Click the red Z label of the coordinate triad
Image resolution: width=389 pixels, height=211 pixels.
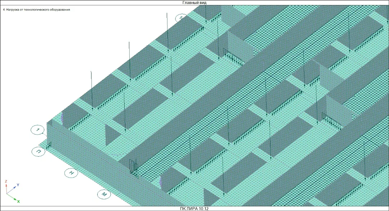click(6, 181)
